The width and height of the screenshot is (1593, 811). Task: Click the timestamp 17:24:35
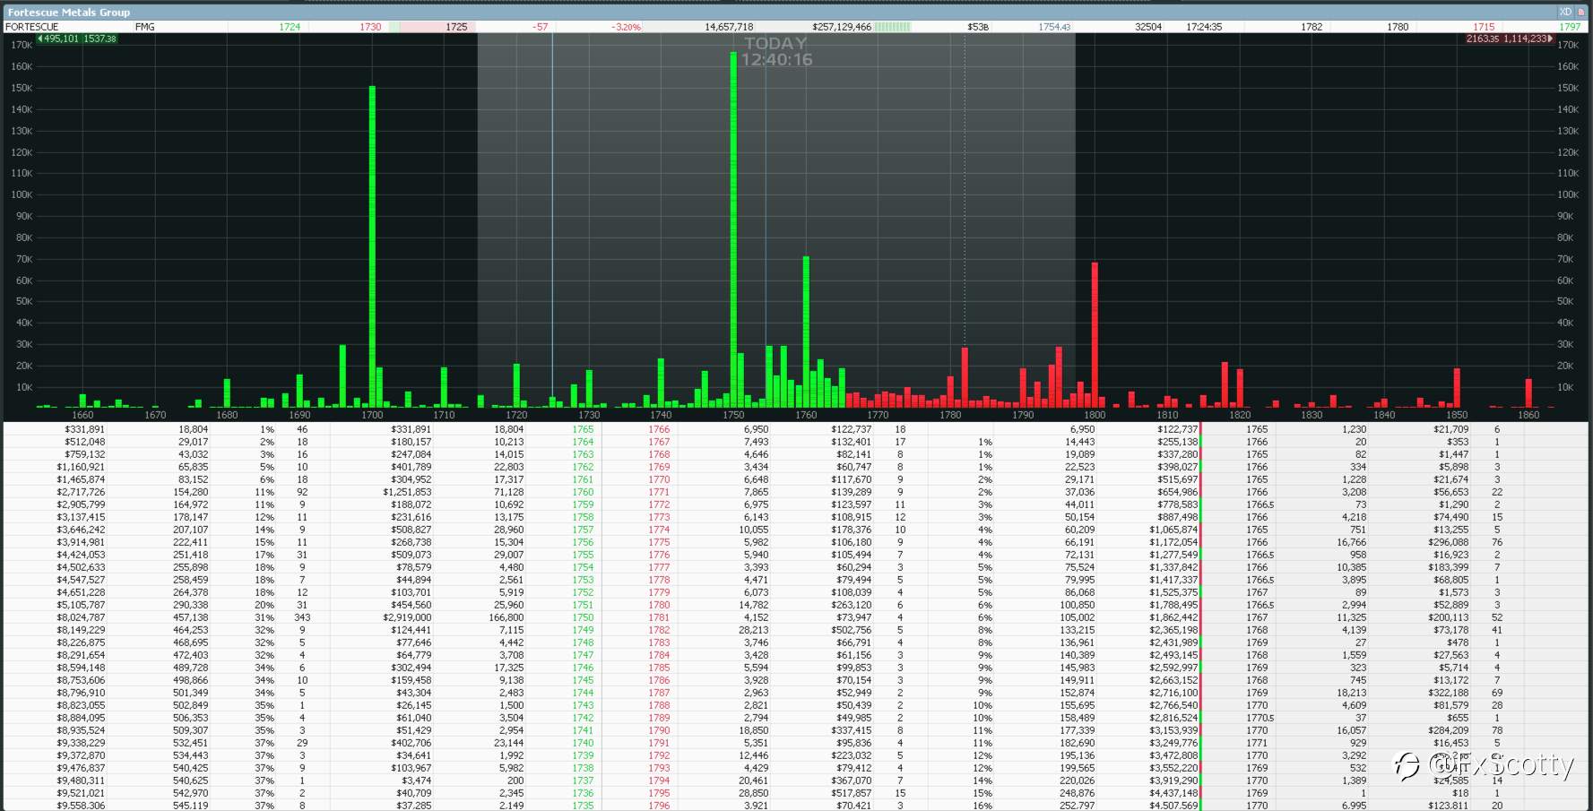[x=1204, y=27]
